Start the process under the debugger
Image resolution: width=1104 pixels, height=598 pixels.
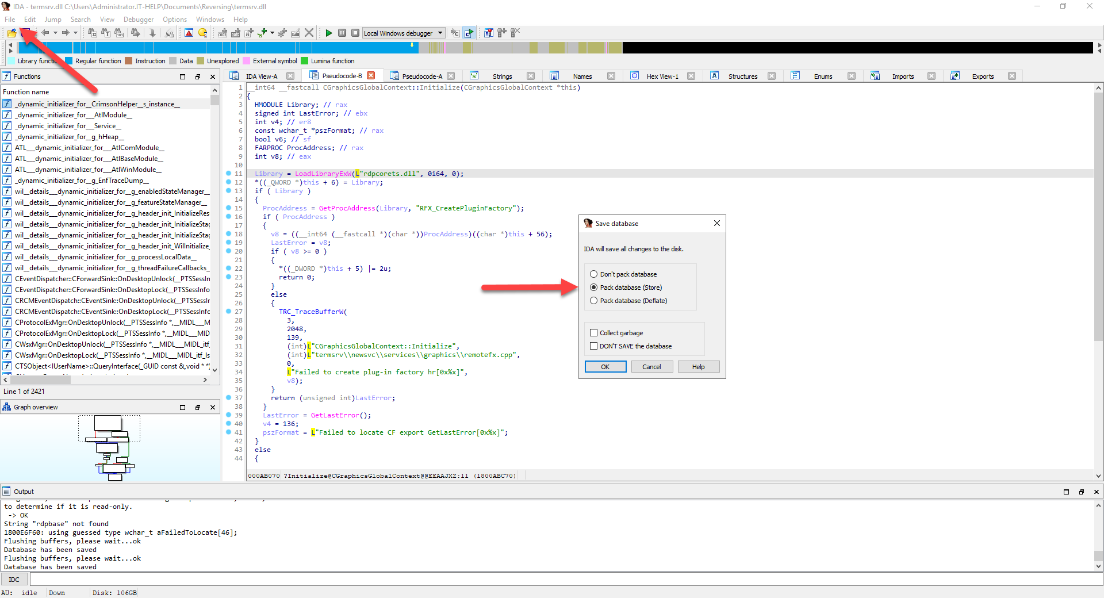pyautogui.click(x=329, y=33)
